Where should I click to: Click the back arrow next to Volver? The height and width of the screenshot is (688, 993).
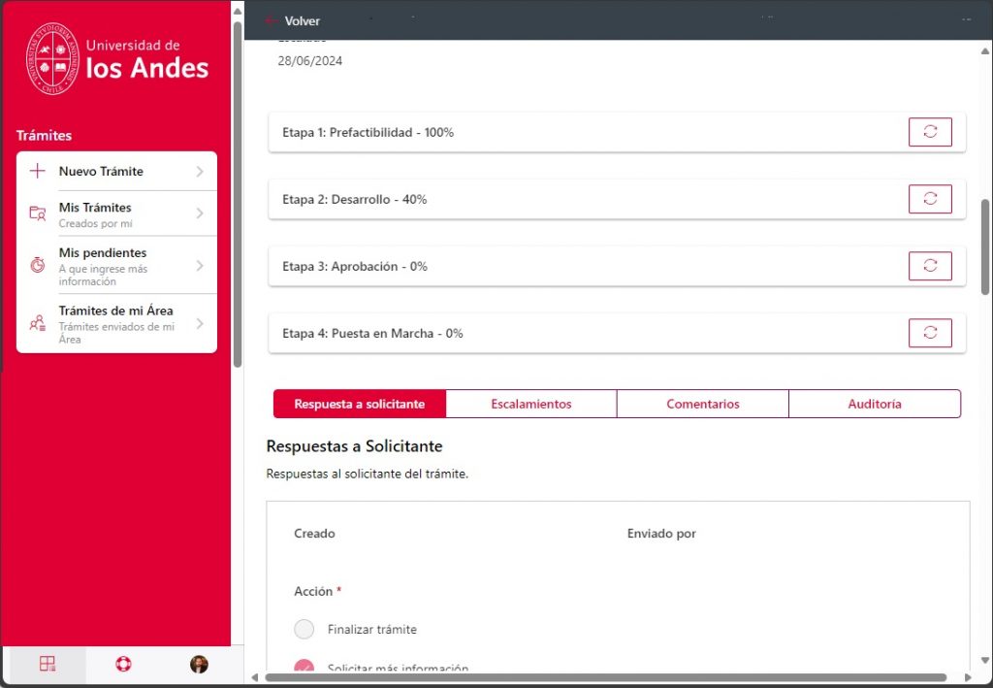[272, 21]
